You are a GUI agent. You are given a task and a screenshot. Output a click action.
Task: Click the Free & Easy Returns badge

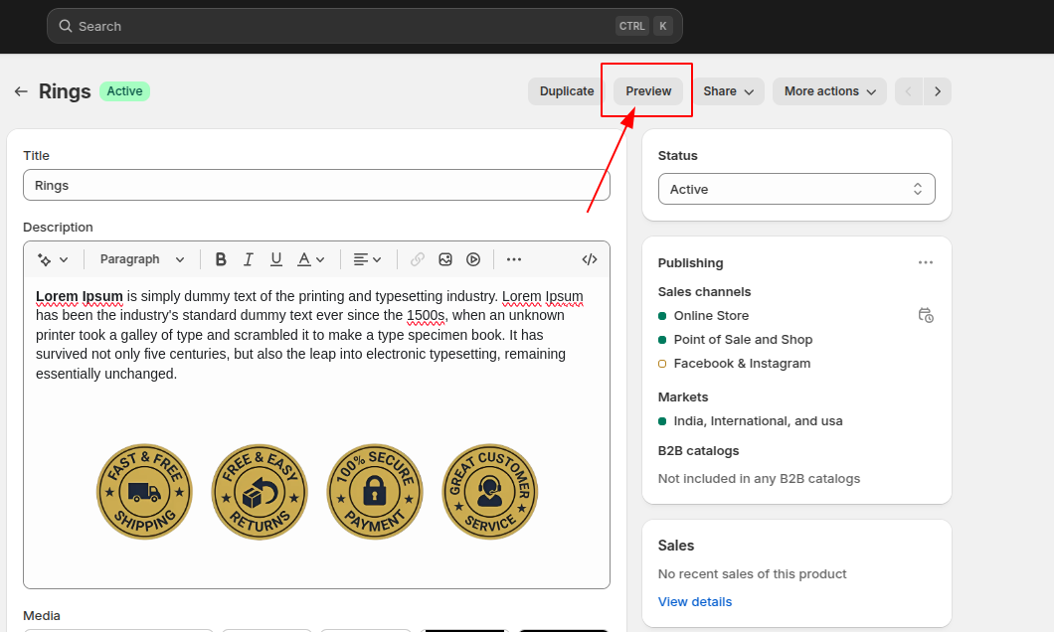point(260,492)
